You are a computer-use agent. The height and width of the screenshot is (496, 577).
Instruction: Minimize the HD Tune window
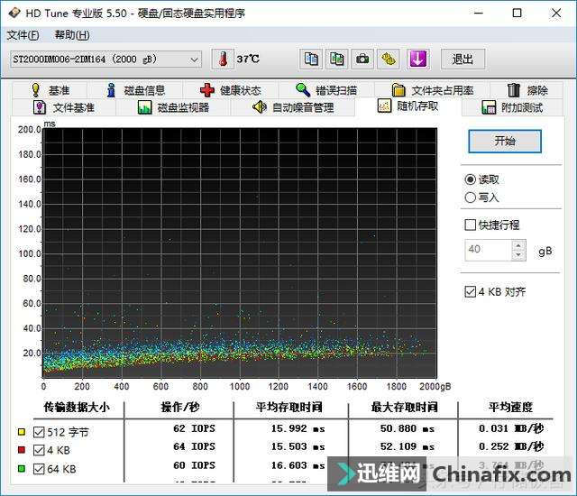[479, 14]
